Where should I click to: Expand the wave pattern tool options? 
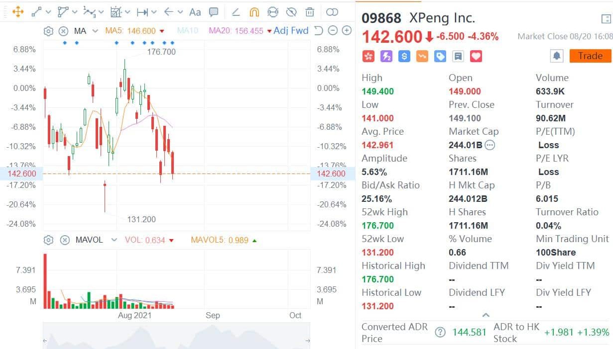[x=101, y=12]
